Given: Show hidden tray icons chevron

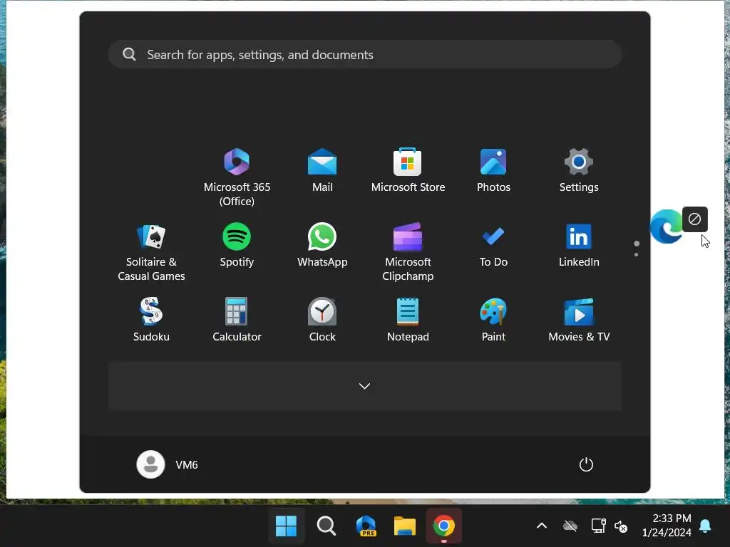Looking at the screenshot, I should [x=542, y=526].
